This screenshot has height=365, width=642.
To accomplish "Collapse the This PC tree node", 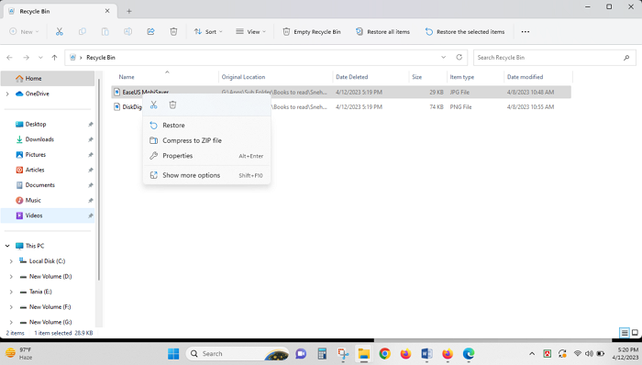I will [7, 246].
